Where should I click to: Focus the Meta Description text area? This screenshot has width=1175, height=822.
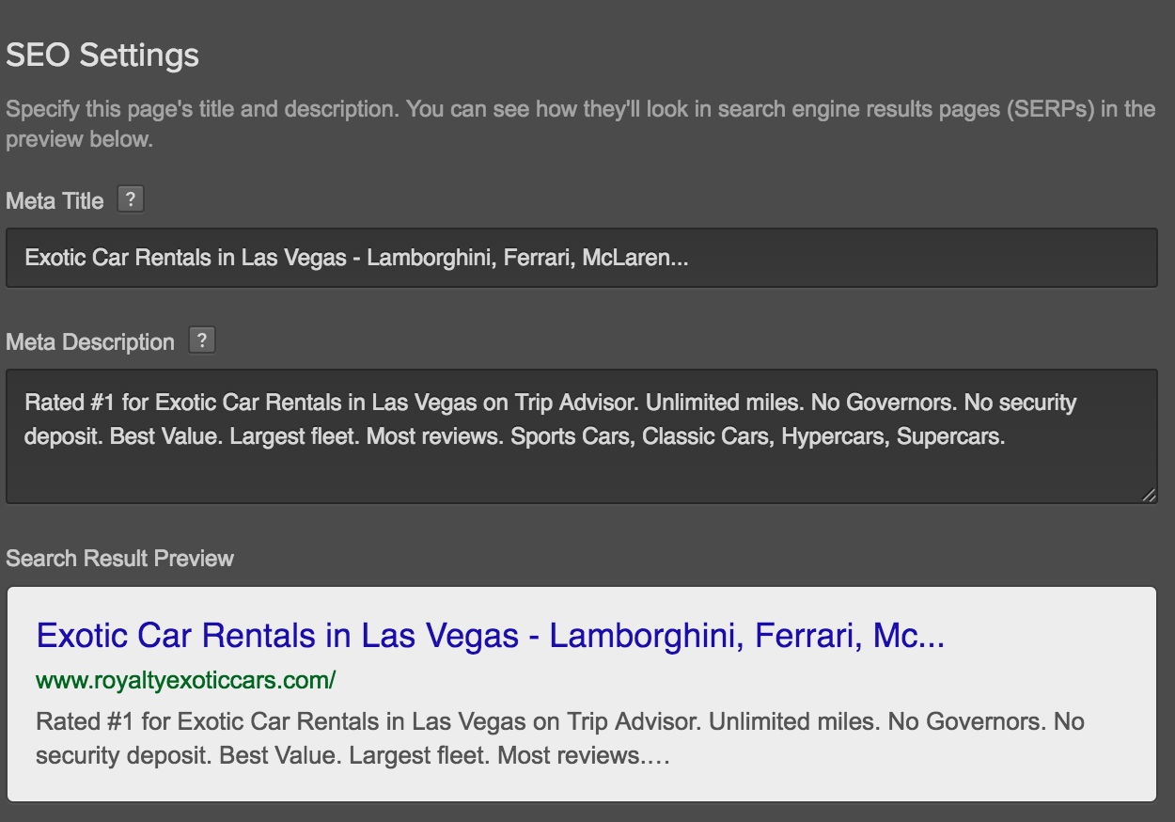582,436
